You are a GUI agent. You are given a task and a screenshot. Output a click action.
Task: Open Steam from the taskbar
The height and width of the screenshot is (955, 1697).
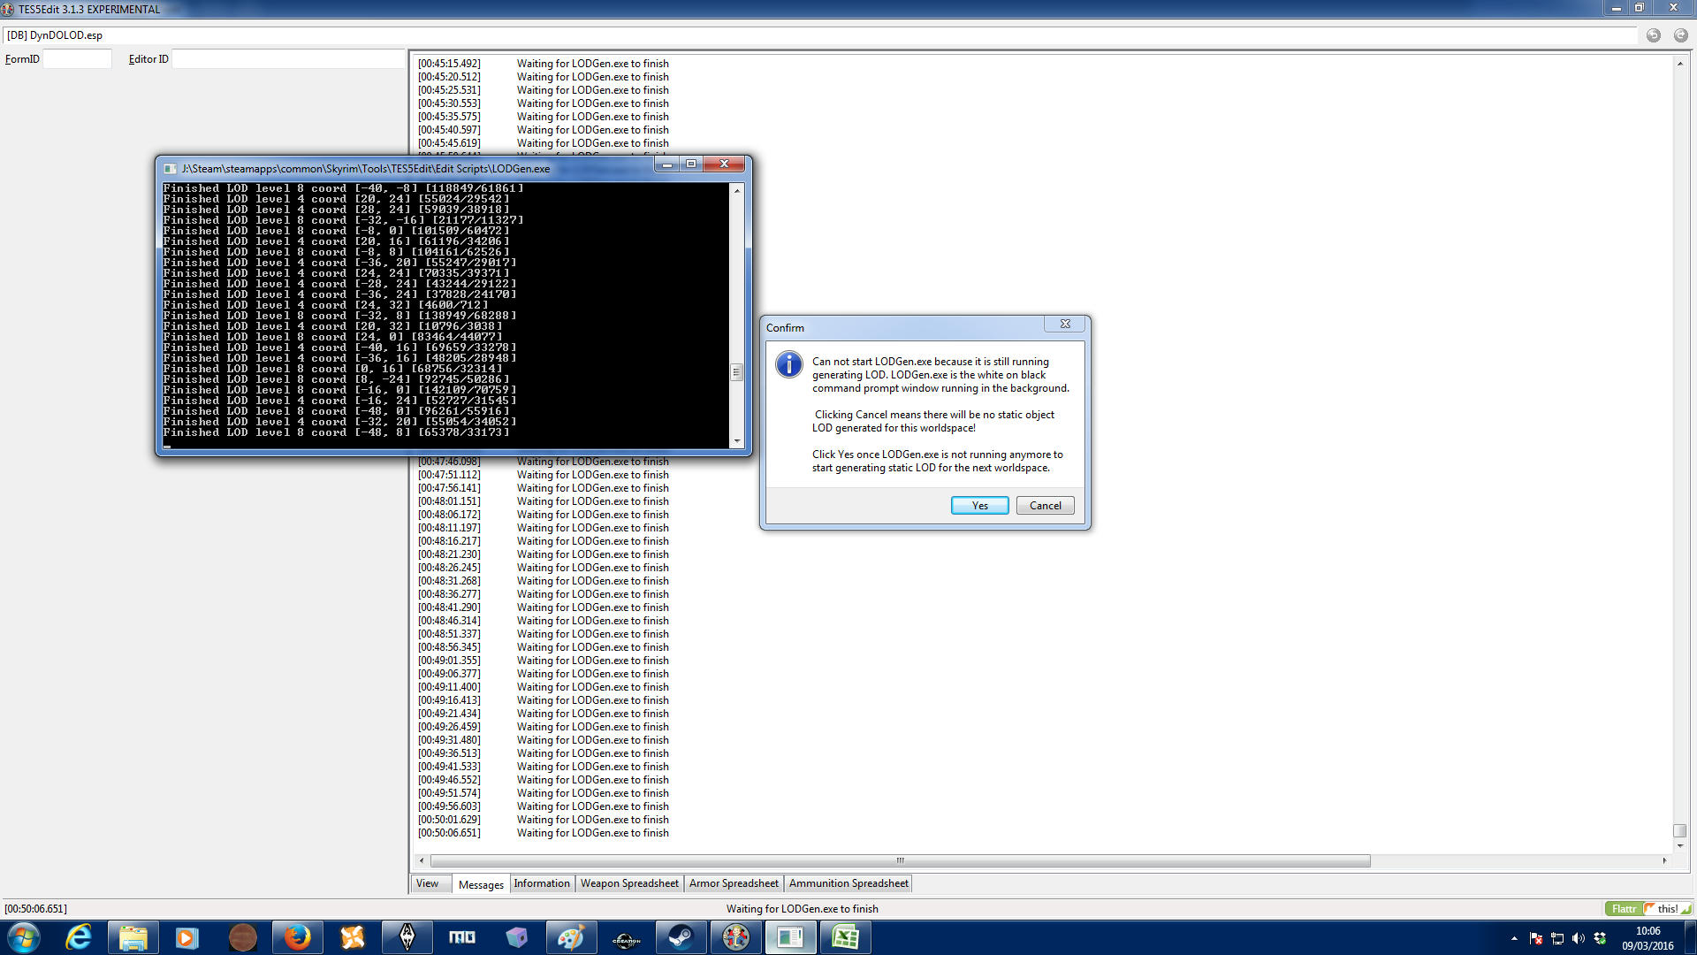pos(681,937)
